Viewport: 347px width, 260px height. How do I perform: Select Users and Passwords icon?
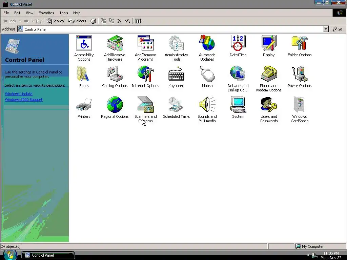coord(269,105)
